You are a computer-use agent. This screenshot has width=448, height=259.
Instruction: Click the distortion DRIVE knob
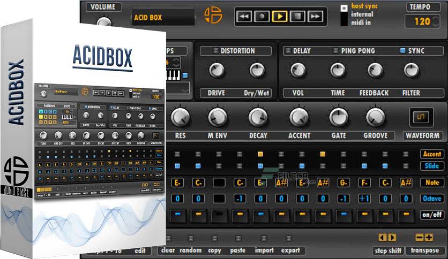217,70
